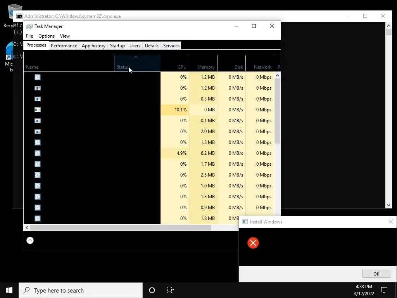The height and width of the screenshot is (298, 397).
Task: Click the 4.9% CPU value cell
Action: click(175, 153)
